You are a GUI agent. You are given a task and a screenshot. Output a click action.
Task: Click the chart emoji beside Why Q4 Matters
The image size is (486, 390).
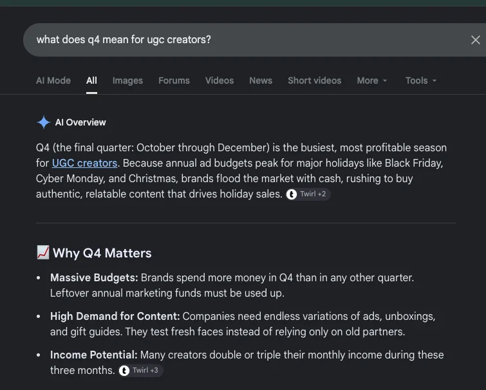[x=42, y=252]
